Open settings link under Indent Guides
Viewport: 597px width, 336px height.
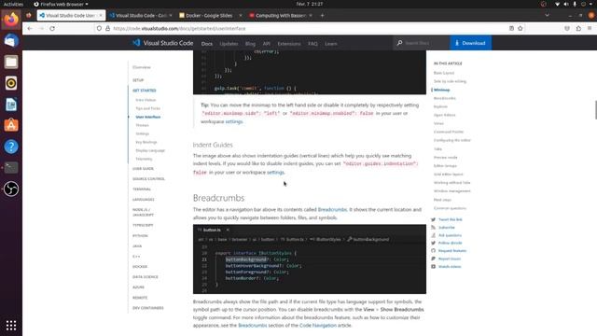point(275,172)
